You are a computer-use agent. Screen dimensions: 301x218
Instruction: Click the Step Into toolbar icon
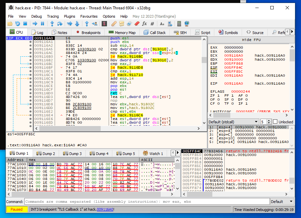click(53, 24)
